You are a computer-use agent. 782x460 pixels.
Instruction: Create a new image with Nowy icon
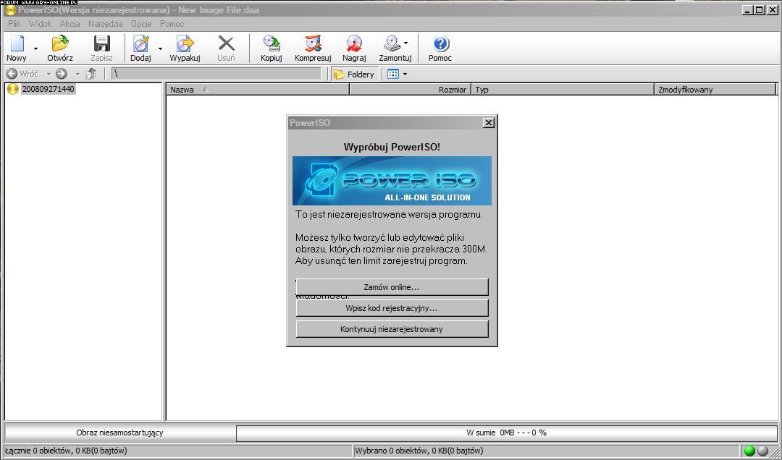point(17,44)
